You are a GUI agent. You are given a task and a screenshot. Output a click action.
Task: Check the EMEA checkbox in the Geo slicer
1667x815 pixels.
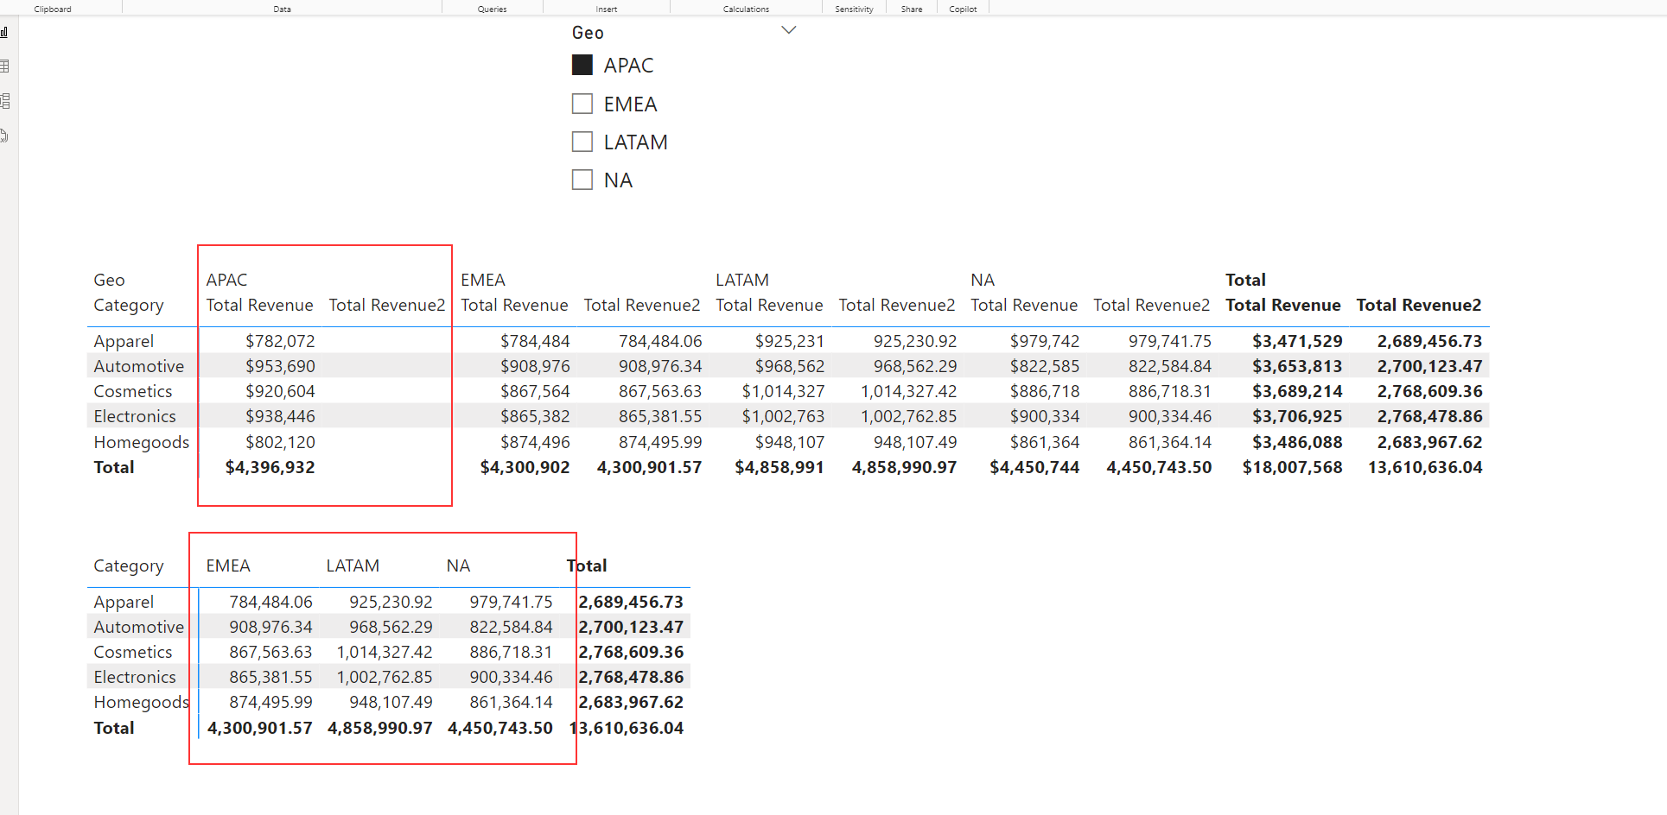[x=582, y=104]
